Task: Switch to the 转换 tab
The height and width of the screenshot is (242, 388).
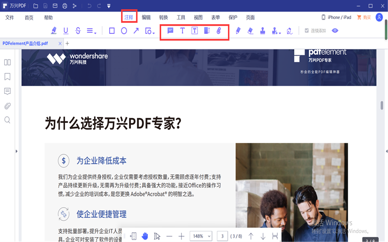Action: 163,17
